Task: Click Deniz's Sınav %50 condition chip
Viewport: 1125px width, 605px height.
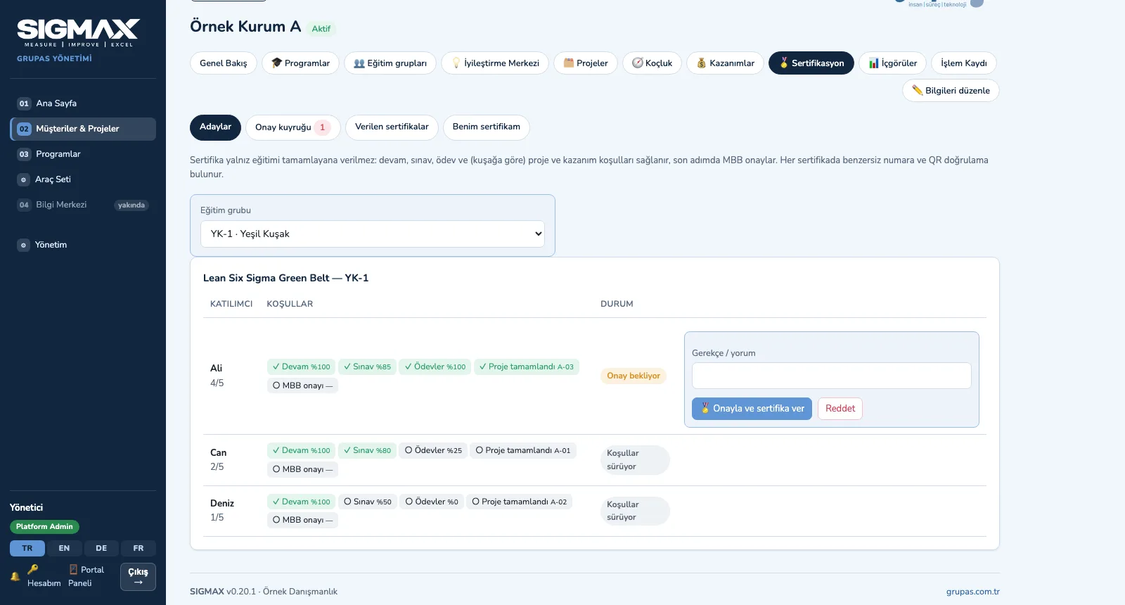Action: [x=368, y=502]
